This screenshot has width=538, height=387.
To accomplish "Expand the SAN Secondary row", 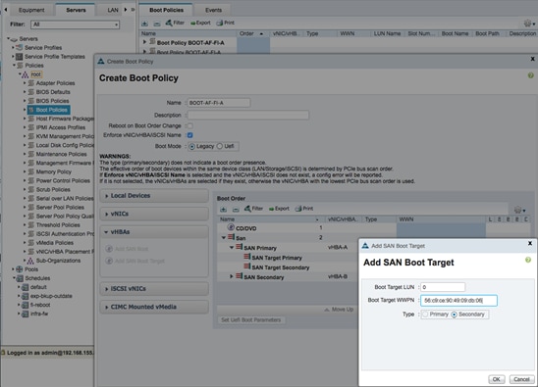I will pyautogui.click(x=232, y=276).
